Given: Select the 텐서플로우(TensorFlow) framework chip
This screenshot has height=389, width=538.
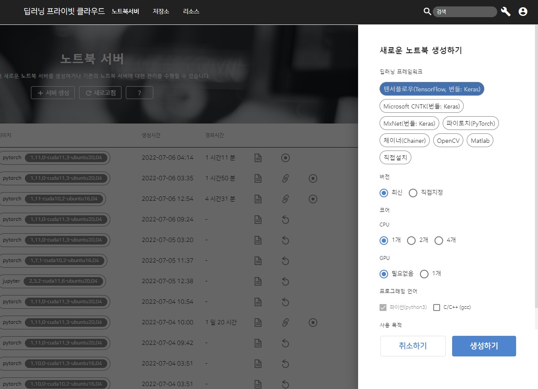Looking at the screenshot, I should tap(432, 89).
